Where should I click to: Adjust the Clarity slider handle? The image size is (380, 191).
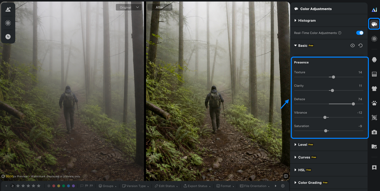click(x=332, y=91)
